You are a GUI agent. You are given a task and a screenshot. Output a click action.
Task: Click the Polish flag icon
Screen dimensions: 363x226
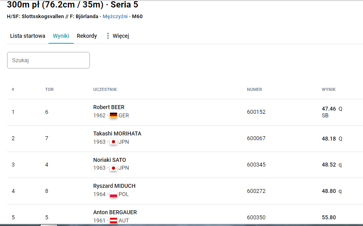(x=114, y=194)
